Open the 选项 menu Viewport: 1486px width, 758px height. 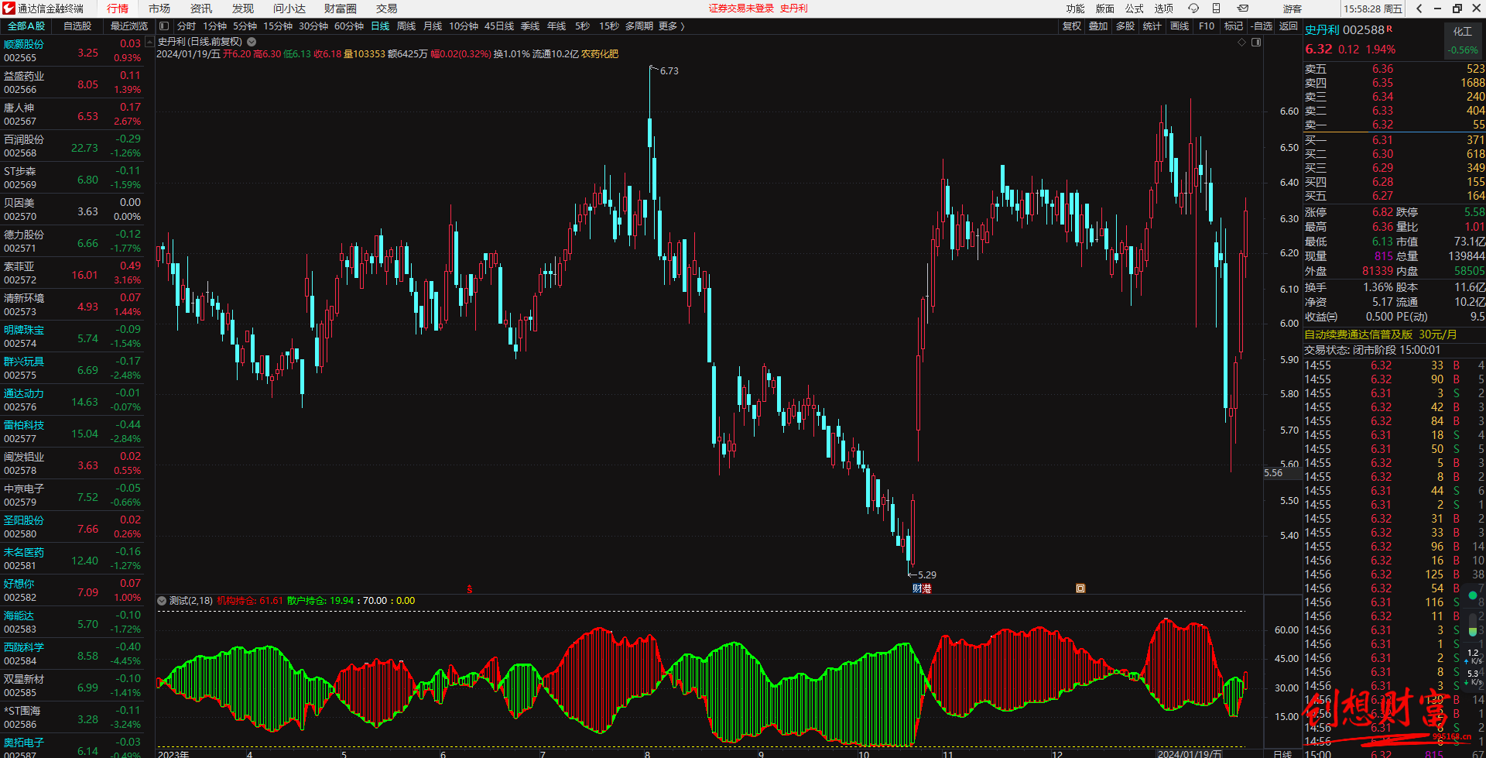coord(1163,9)
